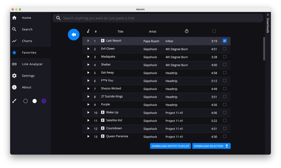The height and width of the screenshot is (168, 281).
Task: Click the Charts trend line icon
Action: [x=14, y=41]
